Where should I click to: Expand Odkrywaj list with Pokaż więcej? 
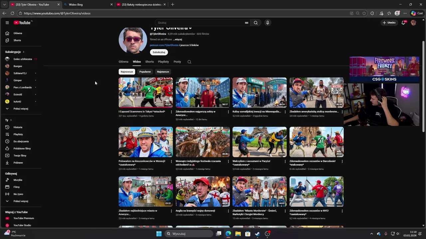click(21, 201)
